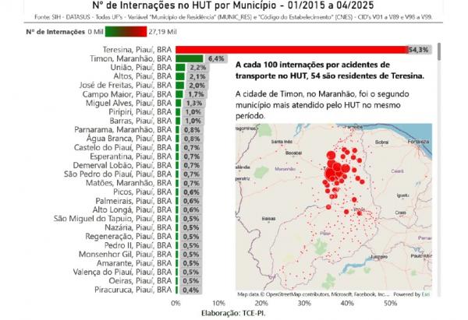Select Monsenhor Gil, Piauí, BRA label
Viewport: 468px width, 320px height.
coord(126,255)
